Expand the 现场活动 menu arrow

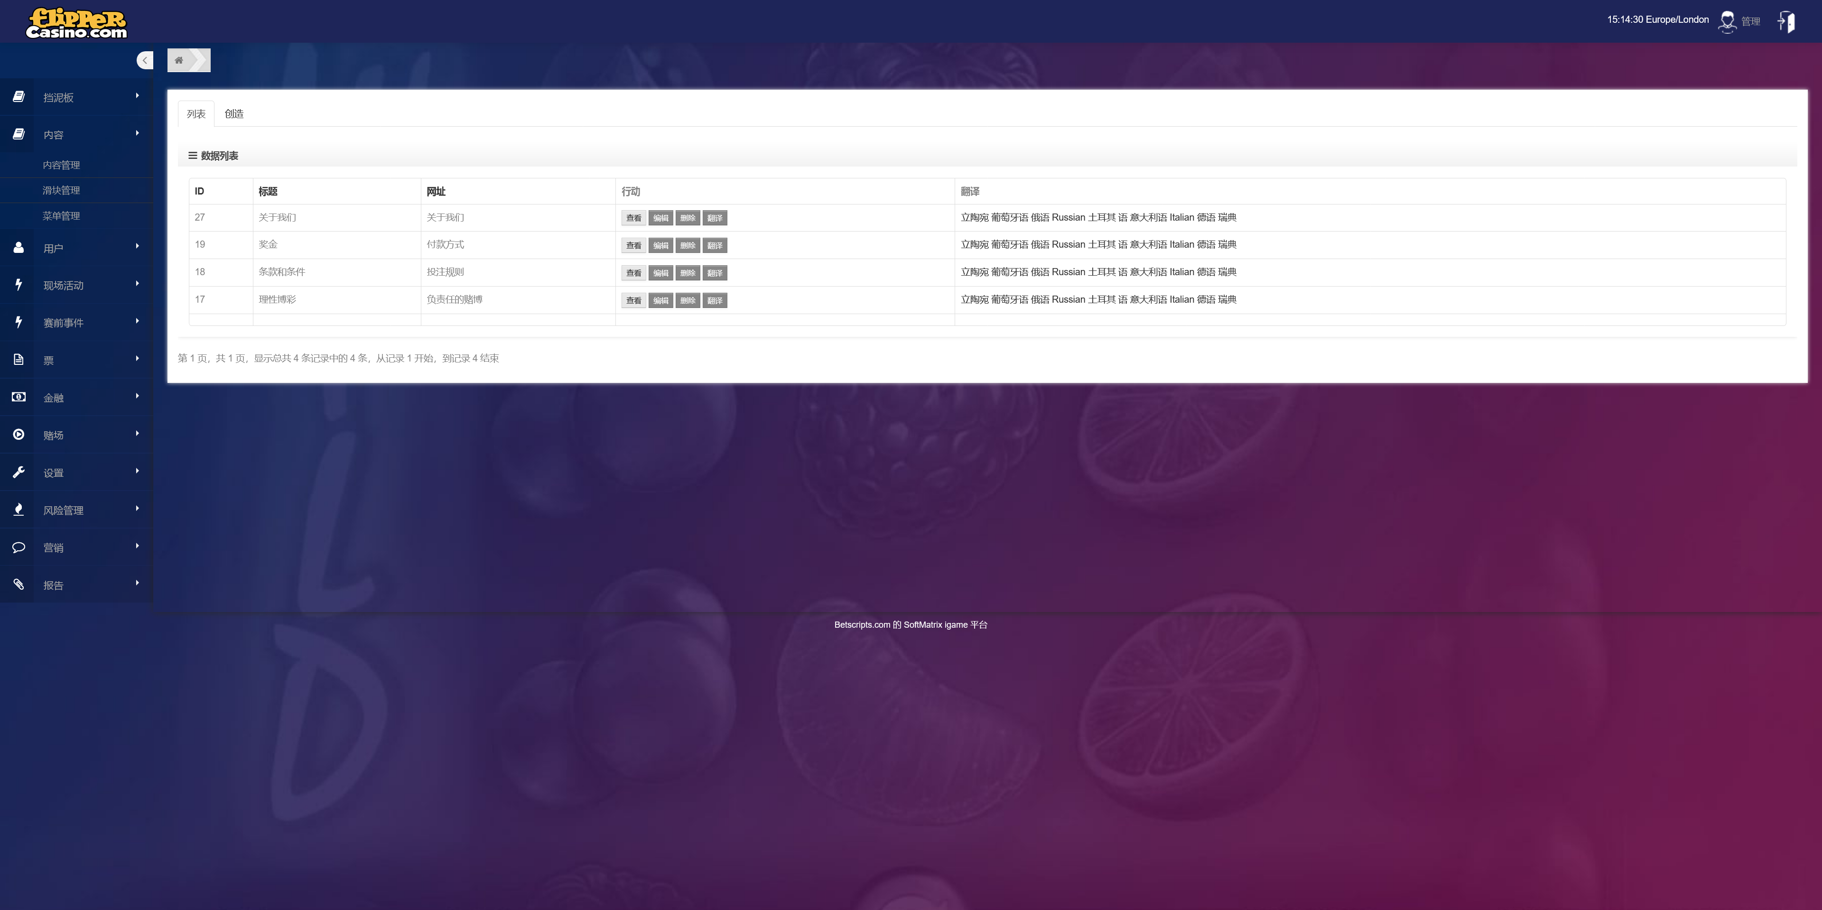click(137, 284)
